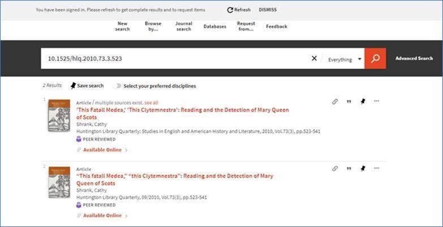The width and height of the screenshot is (443, 227).
Task: Expand the Everything search scope dropdown
Action: click(x=345, y=59)
